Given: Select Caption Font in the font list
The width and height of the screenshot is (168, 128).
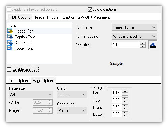Looking at the screenshot, I should 25,37.
